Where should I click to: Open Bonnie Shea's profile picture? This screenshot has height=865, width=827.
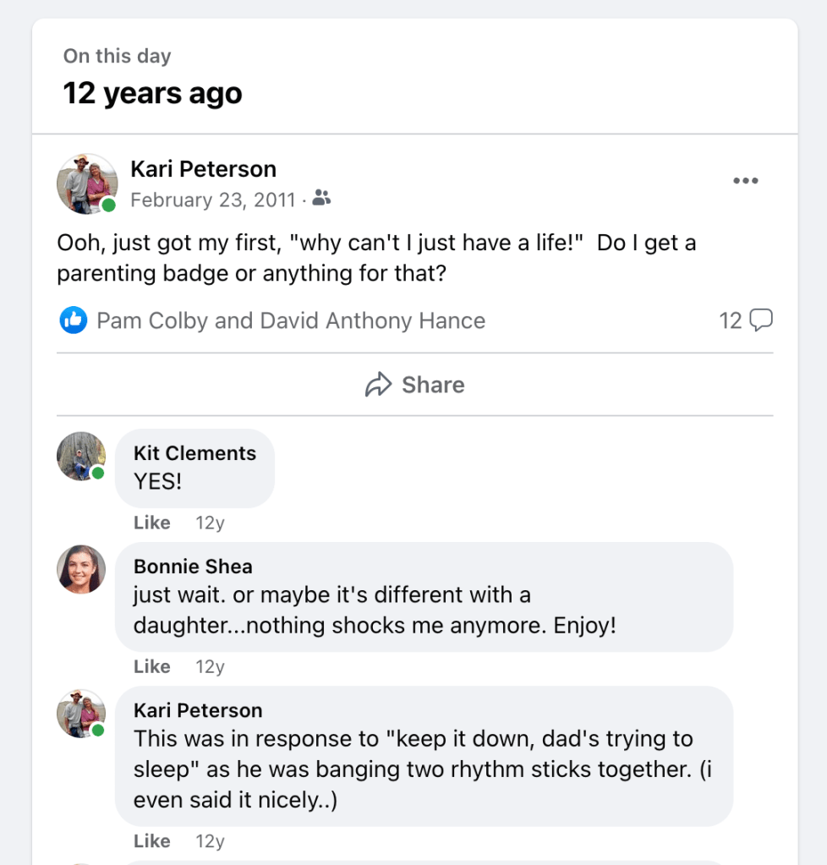pos(81,569)
